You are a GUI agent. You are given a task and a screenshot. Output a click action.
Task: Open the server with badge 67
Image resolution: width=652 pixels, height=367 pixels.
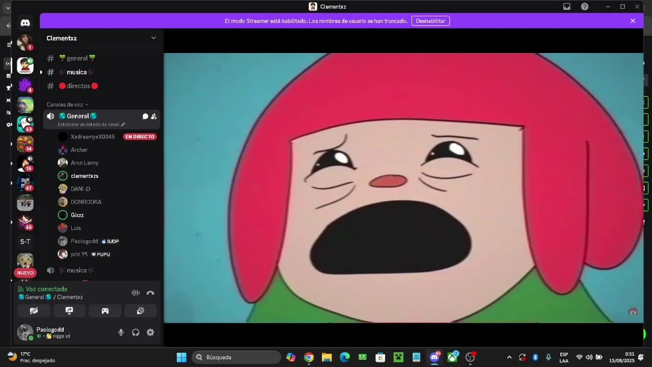[25, 182]
